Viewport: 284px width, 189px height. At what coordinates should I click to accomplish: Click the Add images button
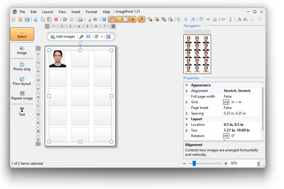(63, 36)
